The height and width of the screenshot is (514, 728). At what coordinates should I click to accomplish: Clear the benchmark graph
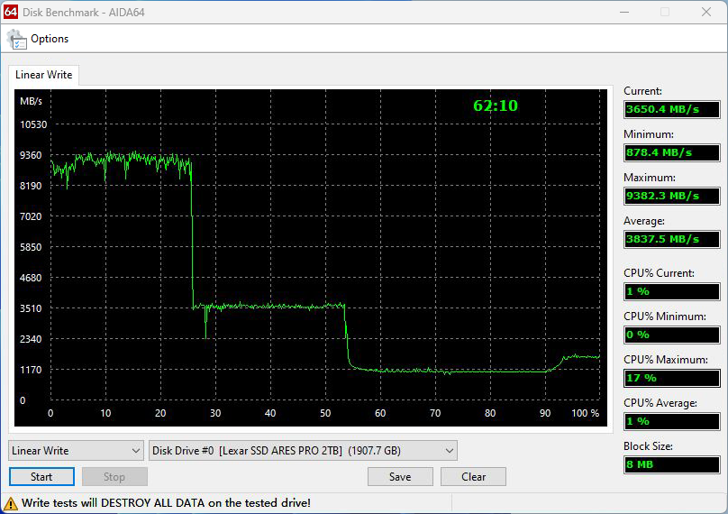pyautogui.click(x=473, y=477)
